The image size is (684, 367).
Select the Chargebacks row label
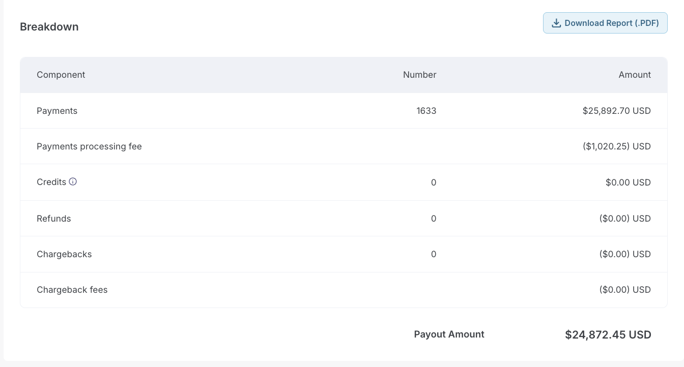click(64, 254)
